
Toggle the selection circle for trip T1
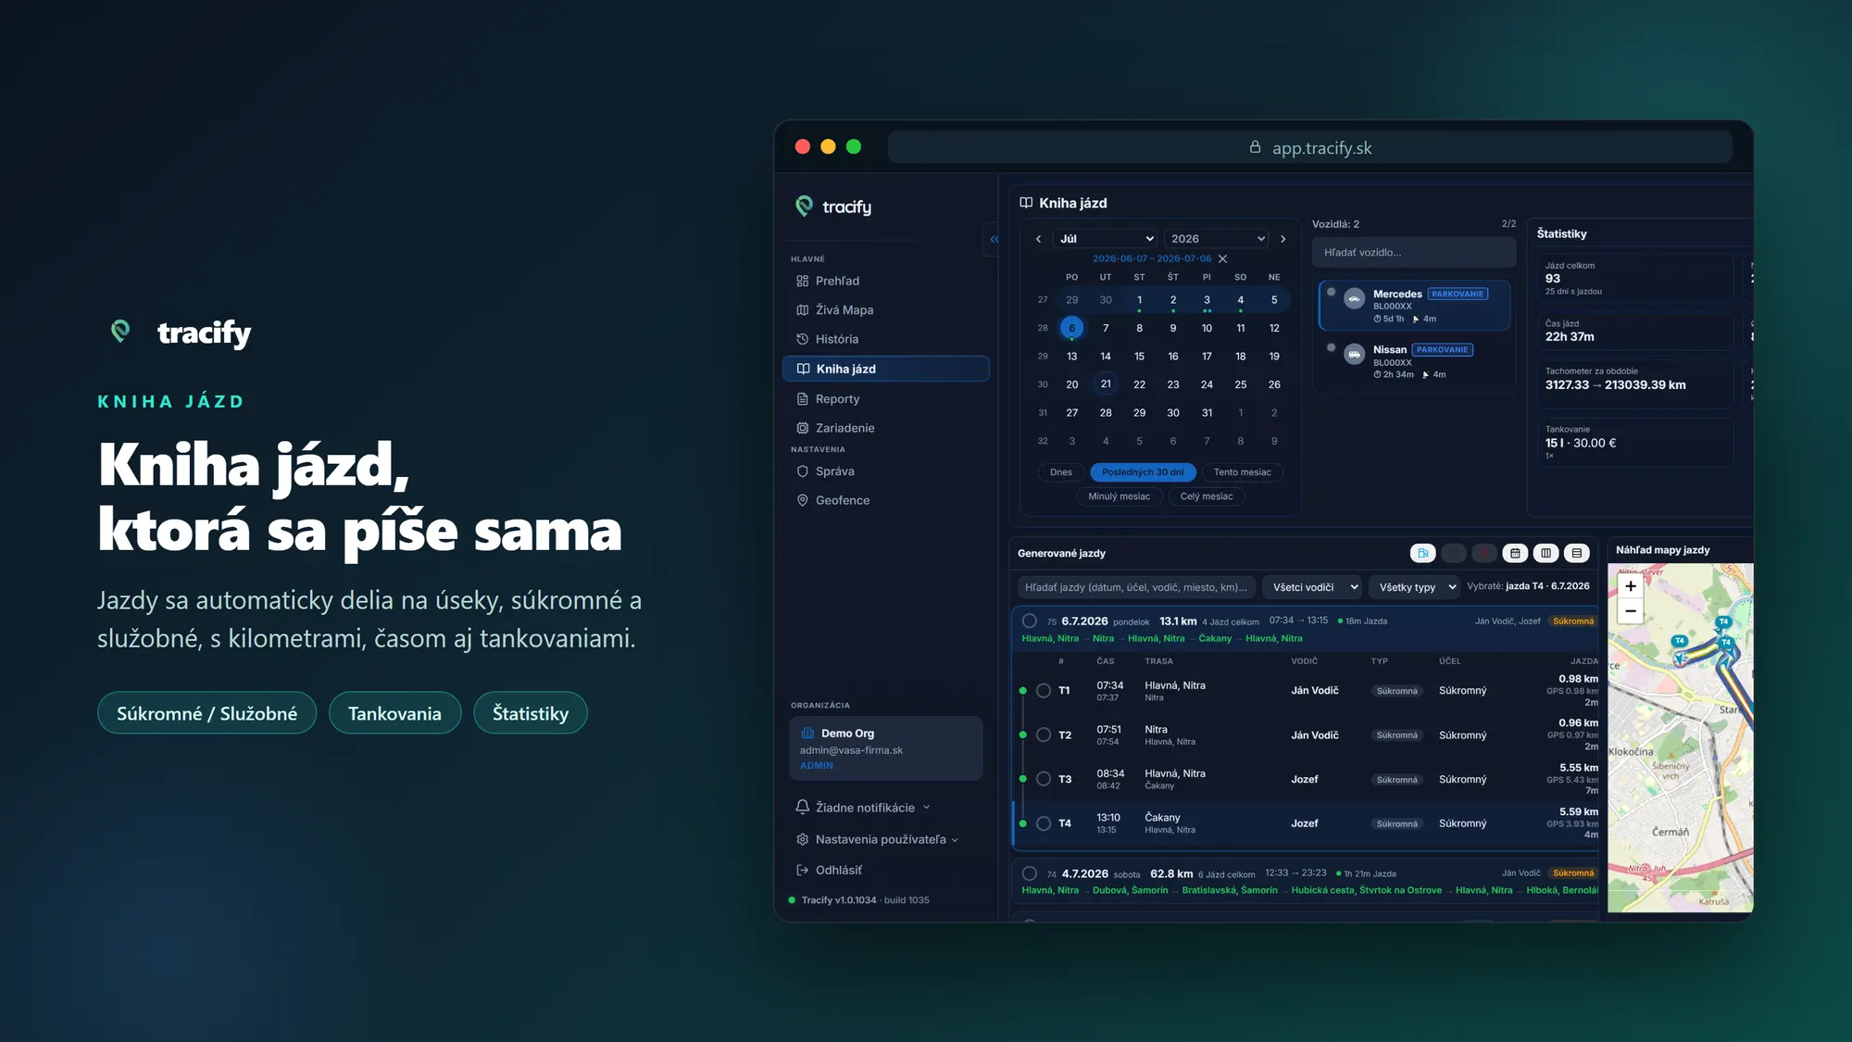(x=1044, y=691)
